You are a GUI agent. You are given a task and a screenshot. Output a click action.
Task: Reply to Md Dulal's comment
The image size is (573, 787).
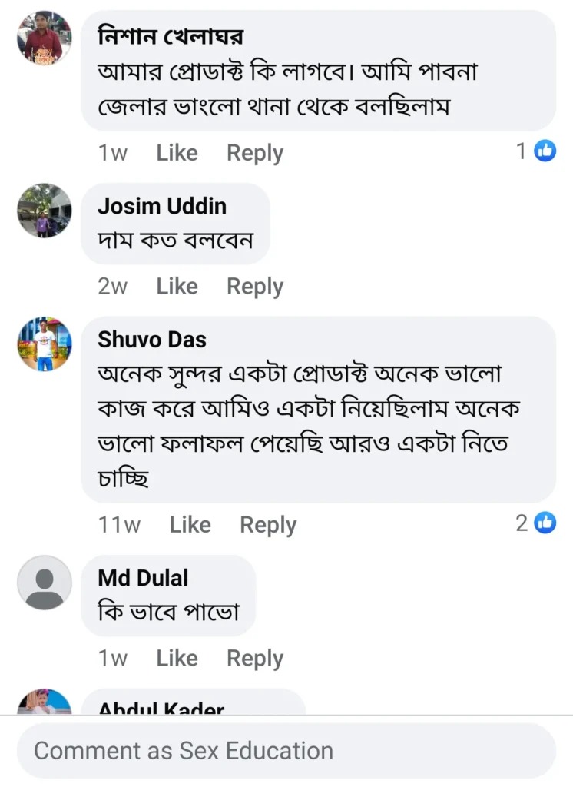(x=255, y=658)
